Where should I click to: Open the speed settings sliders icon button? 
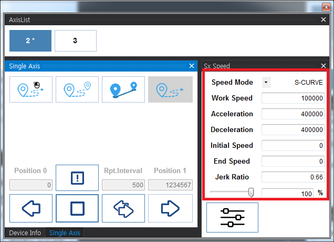pos(232,217)
